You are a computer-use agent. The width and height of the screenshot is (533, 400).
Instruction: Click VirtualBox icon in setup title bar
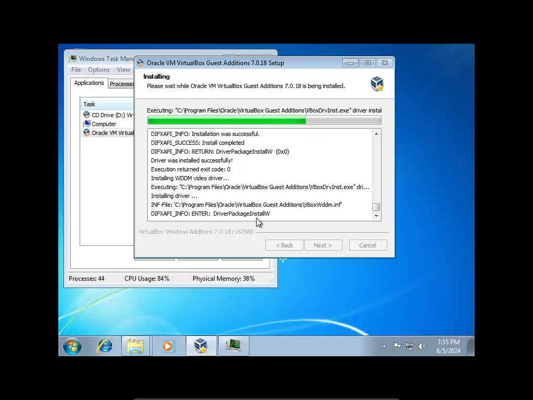[x=141, y=63]
